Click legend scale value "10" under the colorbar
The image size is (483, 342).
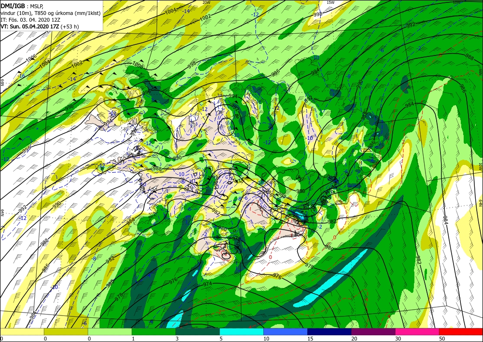(x=266, y=339)
